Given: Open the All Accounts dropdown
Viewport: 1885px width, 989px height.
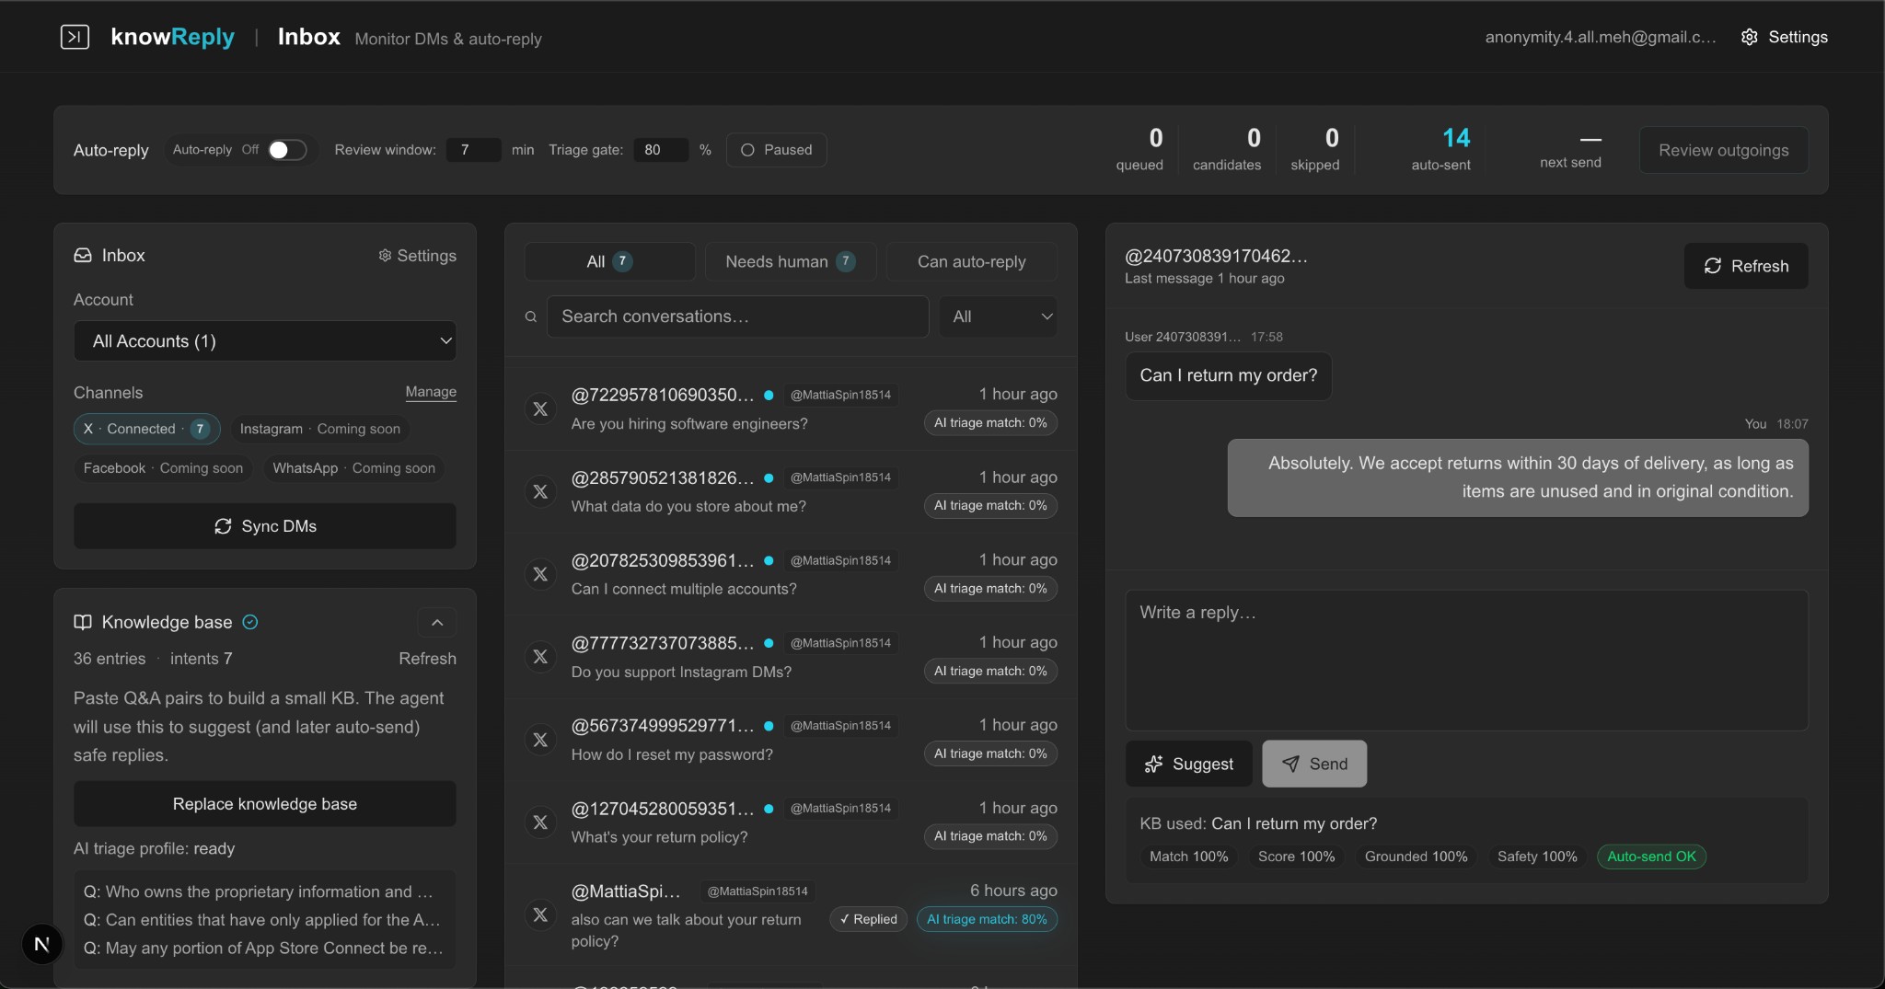Looking at the screenshot, I should click(x=265, y=341).
